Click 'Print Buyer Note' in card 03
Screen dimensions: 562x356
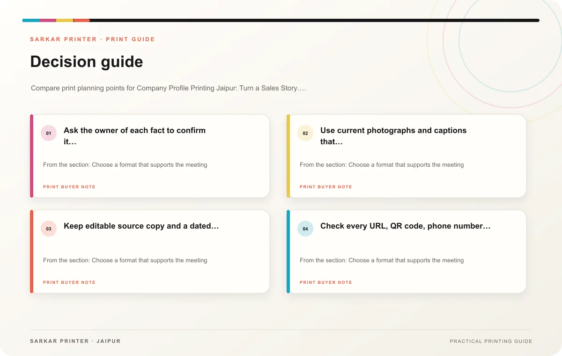pyautogui.click(x=69, y=282)
